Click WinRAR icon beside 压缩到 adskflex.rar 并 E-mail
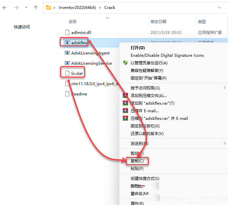Screen dimensions: 228x205 [125, 118]
